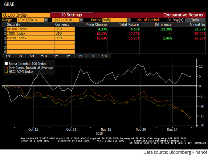Click the Dec 14 date axis label

172,129
